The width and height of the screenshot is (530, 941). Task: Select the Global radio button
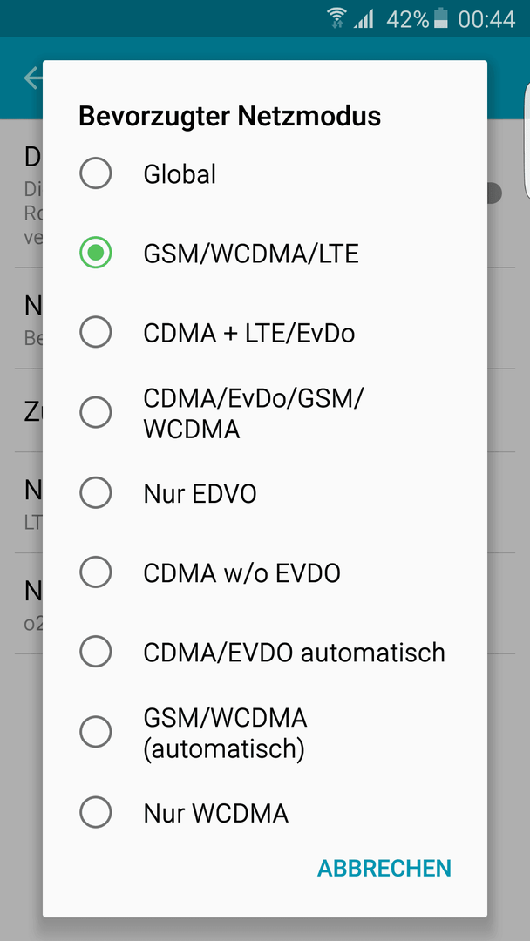[95, 174]
